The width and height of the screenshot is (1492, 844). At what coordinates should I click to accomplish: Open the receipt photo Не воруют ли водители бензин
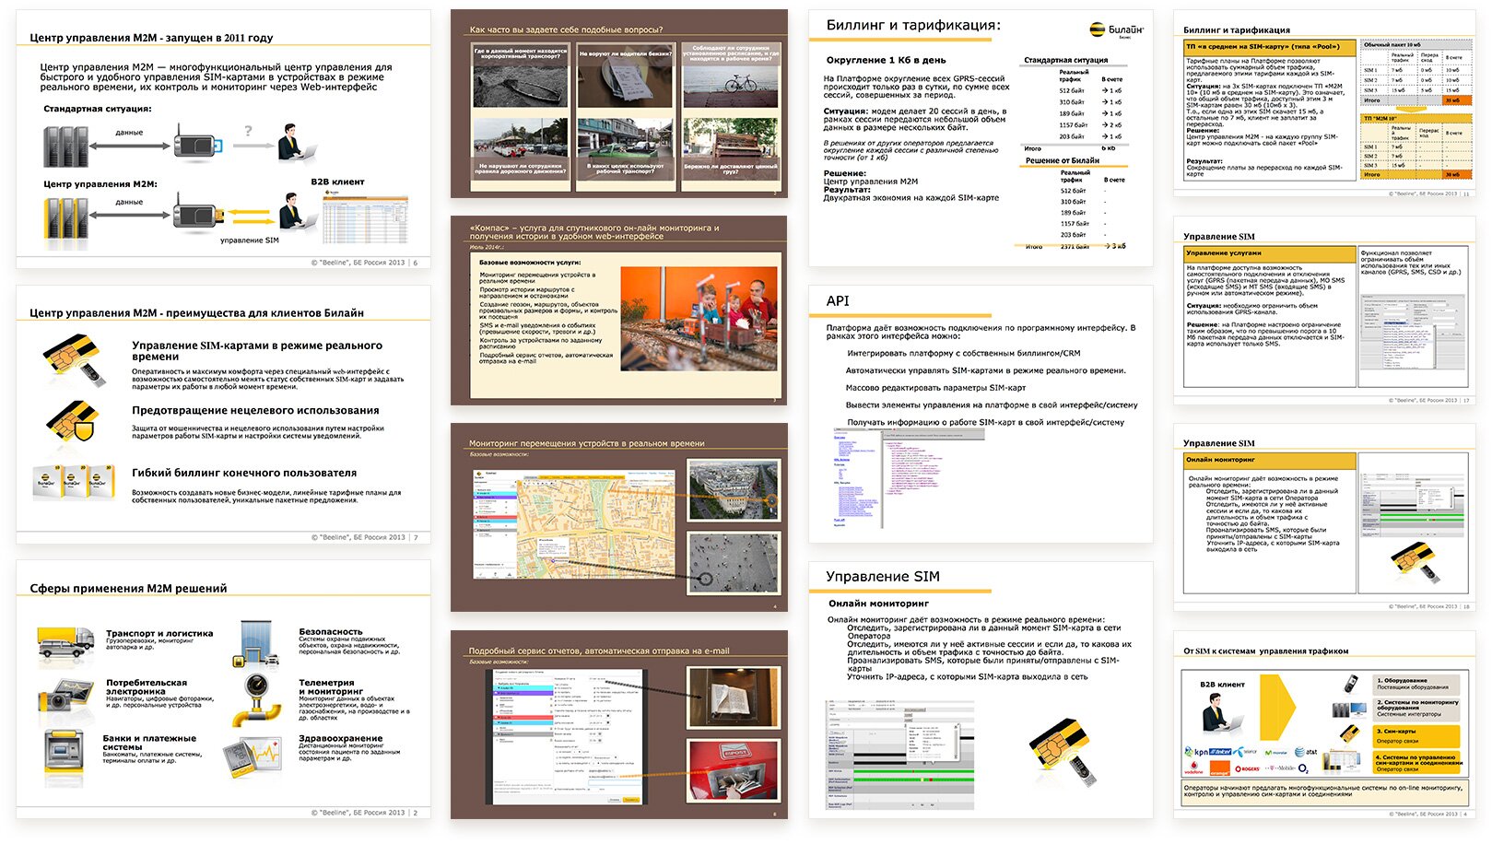point(625,75)
